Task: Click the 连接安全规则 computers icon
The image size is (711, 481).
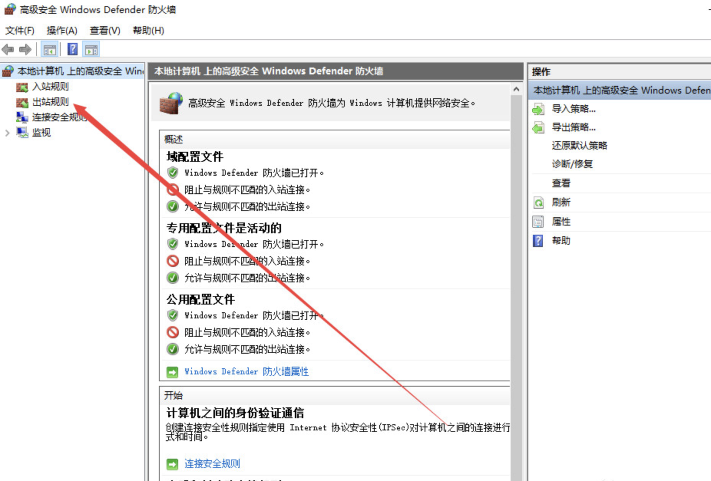Action: [x=22, y=117]
